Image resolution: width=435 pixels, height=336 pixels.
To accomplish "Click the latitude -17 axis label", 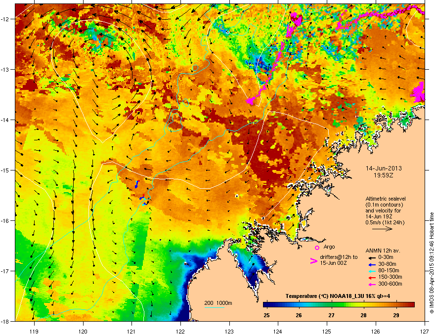I will (x=5, y=271).
